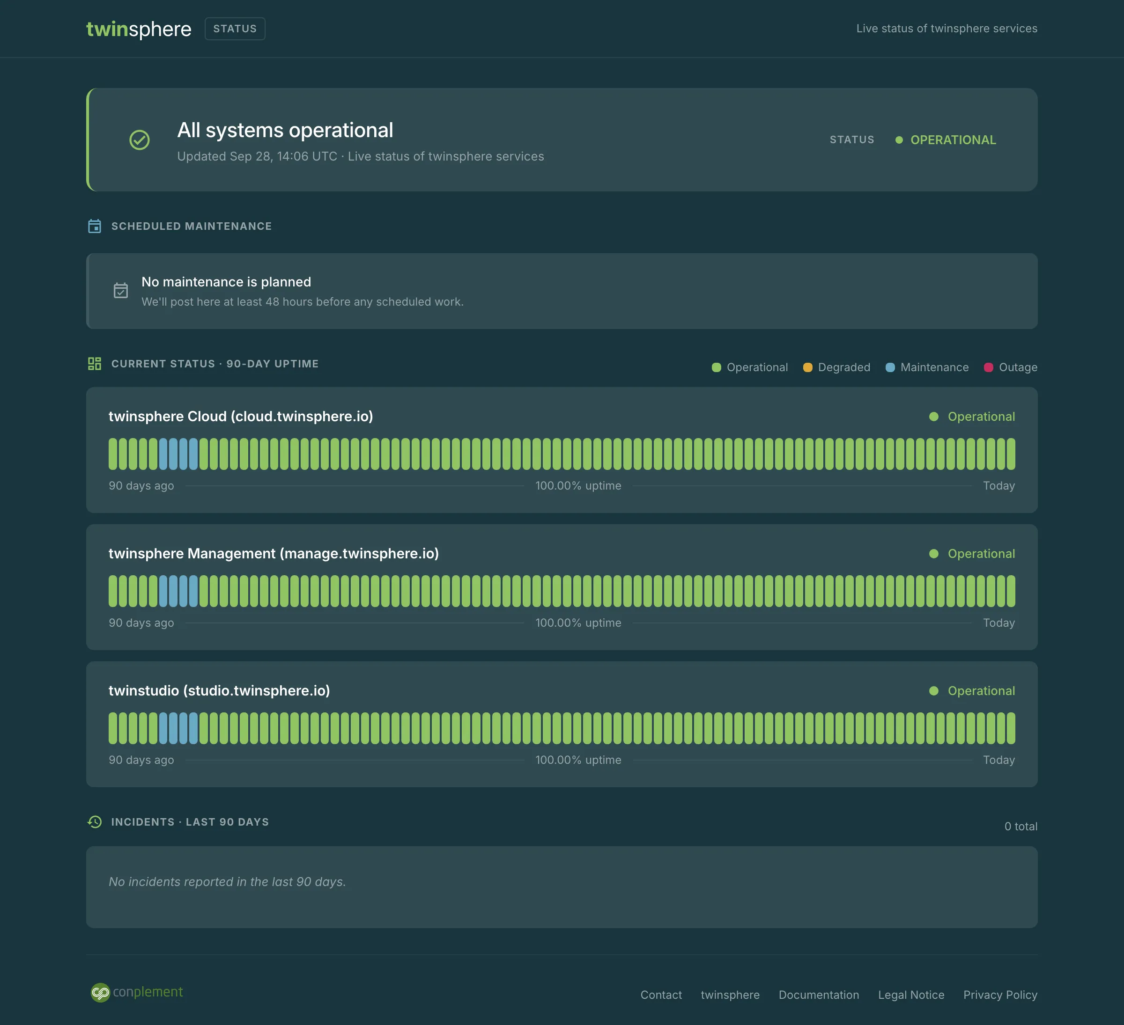Click the STATUS badge beside the logo
This screenshot has height=1025, width=1124.
(x=235, y=29)
